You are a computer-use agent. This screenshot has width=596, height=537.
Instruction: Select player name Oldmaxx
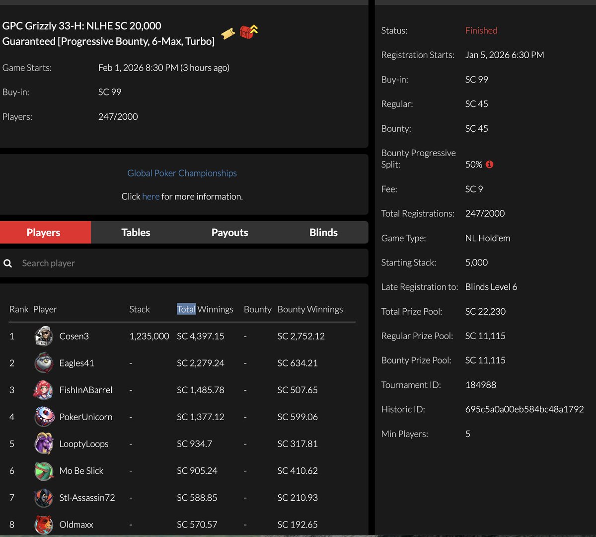[76, 524]
